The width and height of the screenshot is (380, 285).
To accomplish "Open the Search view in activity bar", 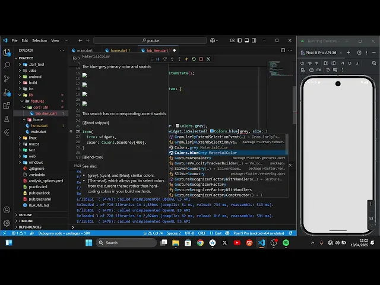I will coord(7,65).
